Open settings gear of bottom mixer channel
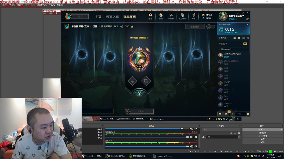284x159 pixels. 196,146
